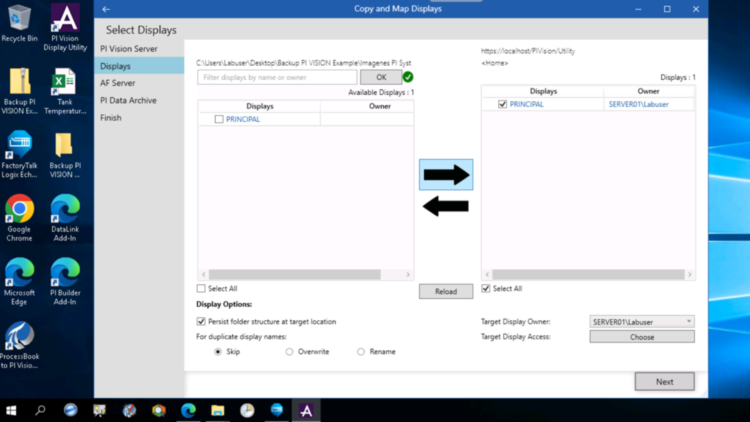Click the left arrow to remove displays
750x422 pixels.
coord(446,206)
